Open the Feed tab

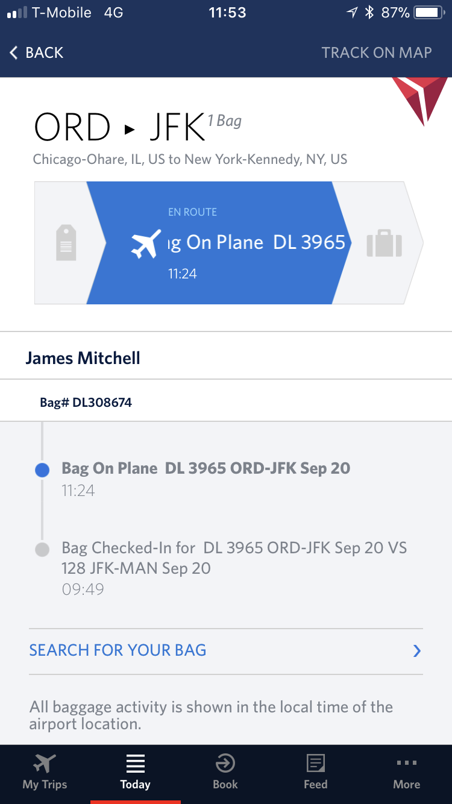click(315, 773)
